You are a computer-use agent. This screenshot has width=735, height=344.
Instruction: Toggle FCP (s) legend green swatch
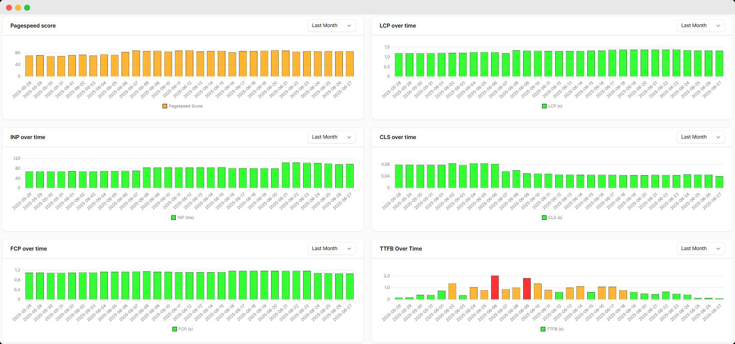[174, 329]
